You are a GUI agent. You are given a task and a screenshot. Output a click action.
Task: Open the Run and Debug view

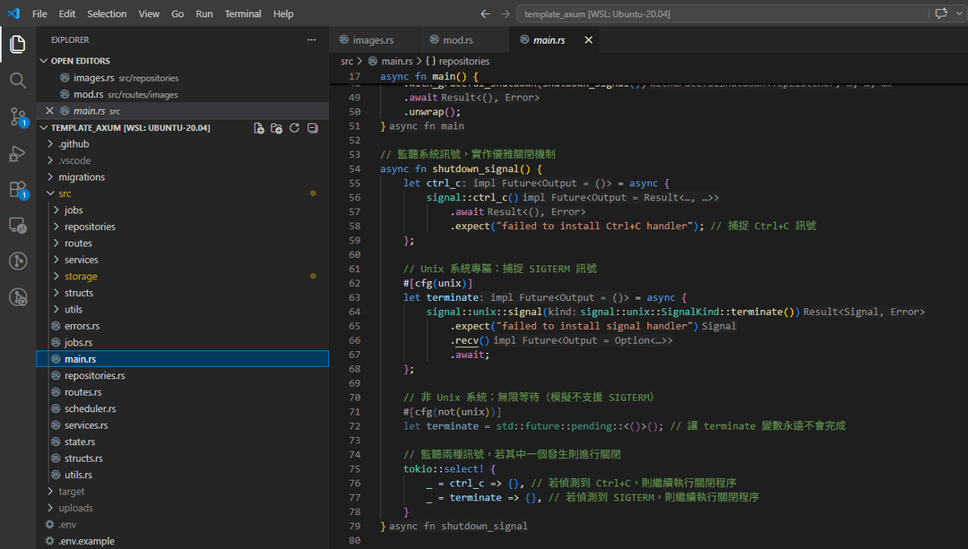point(18,153)
